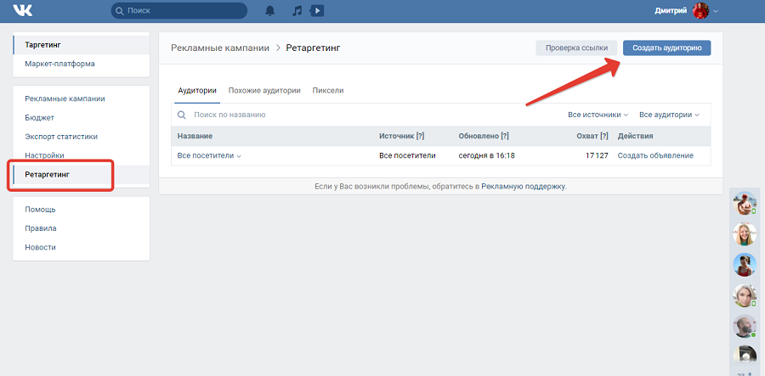Image resolution: width=765 pixels, height=376 pixels.
Task: Open third chat avatar with blue background
Action: pos(745,265)
